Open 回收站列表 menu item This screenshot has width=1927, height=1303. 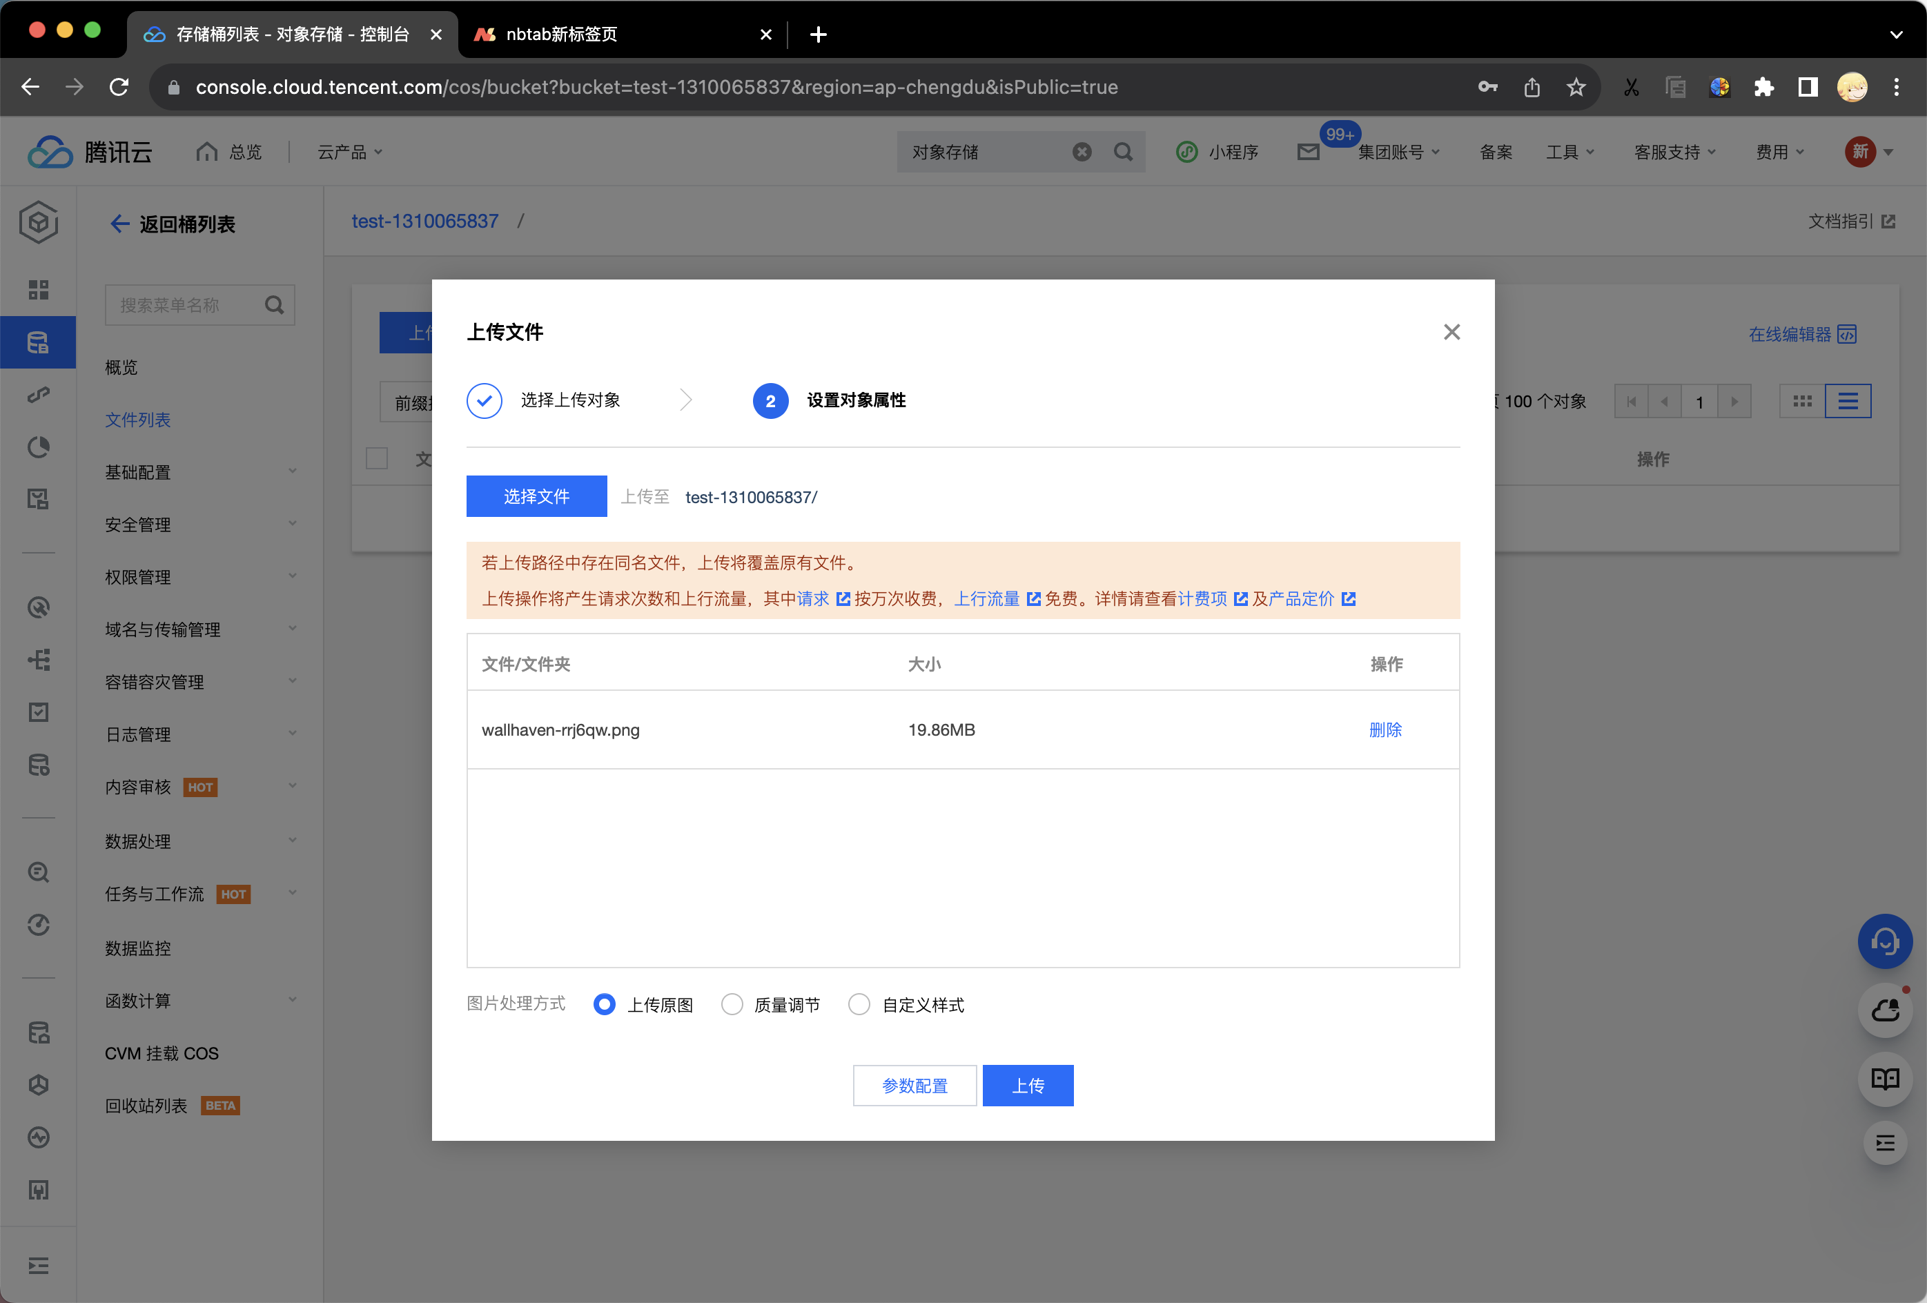coord(146,1106)
